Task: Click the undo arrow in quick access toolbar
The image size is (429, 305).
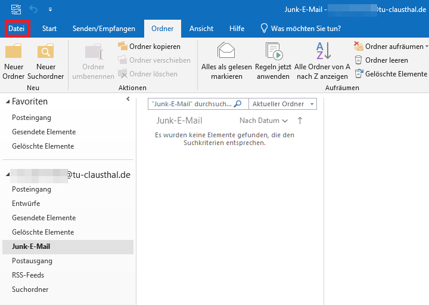Action: click(x=33, y=10)
